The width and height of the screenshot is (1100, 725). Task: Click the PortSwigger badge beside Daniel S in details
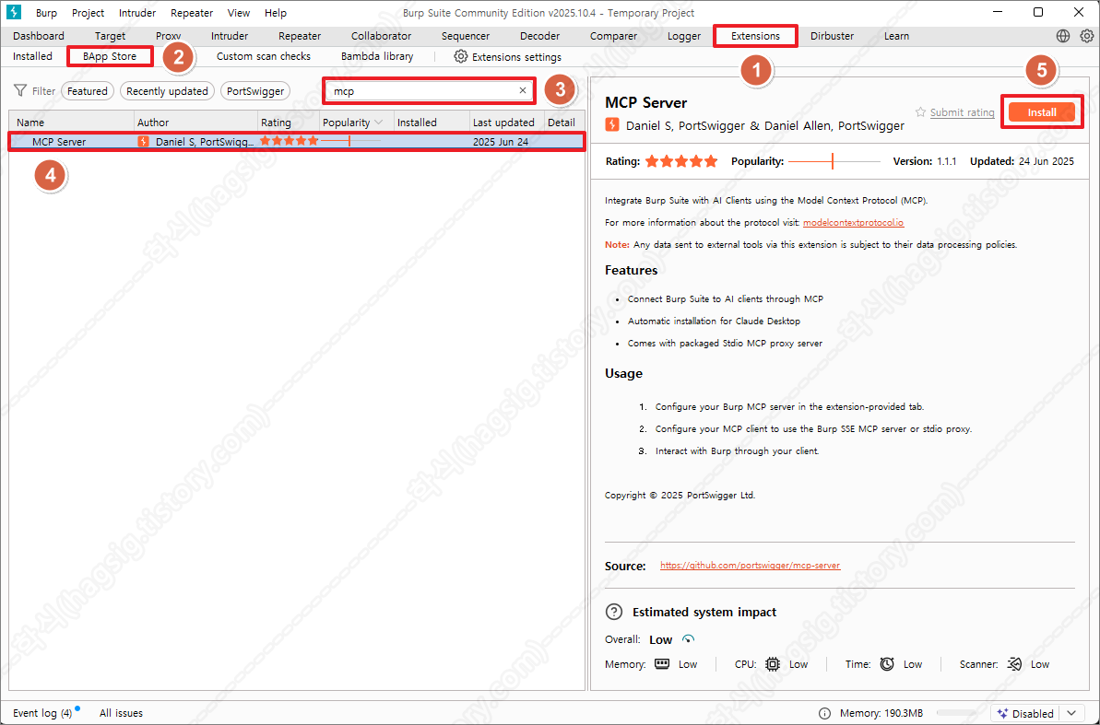tap(611, 124)
